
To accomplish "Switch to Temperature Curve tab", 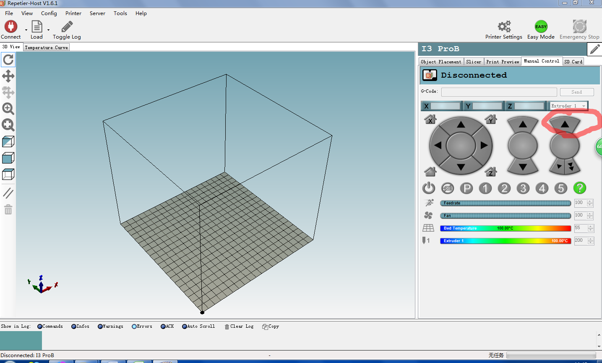I will [x=46, y=47].
